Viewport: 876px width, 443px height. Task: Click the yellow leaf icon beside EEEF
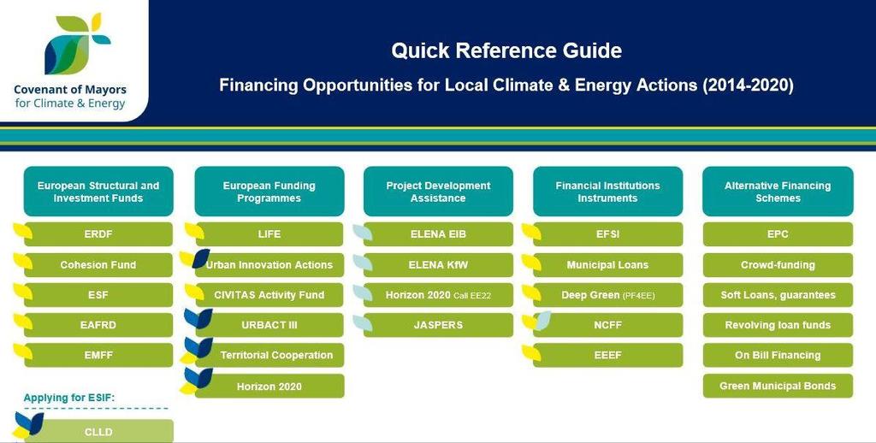point(531,352)
